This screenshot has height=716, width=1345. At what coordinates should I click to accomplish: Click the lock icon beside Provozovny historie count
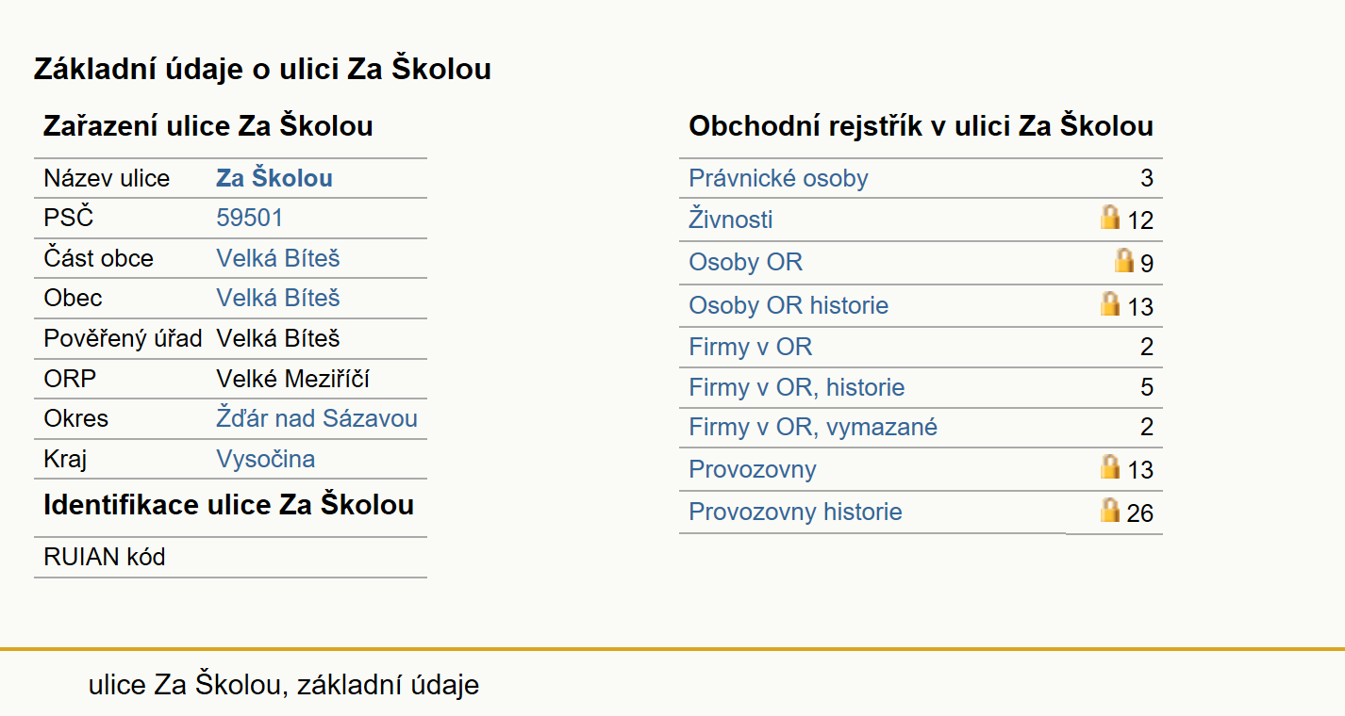tap(1110, 510)
